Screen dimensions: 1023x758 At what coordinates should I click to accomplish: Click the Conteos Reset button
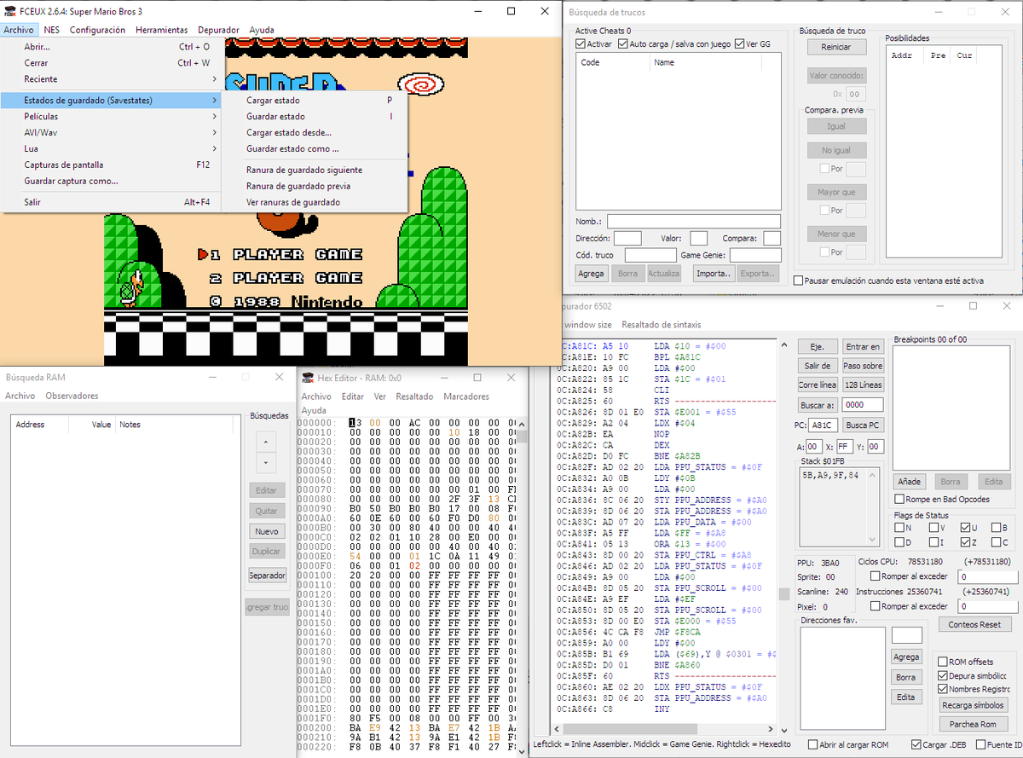pos(974,624)
